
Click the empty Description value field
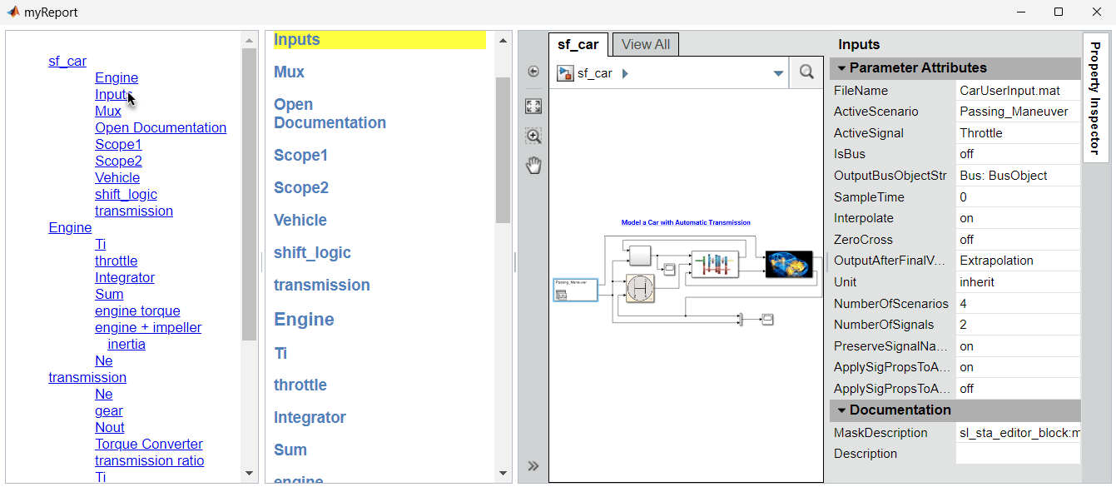tap(1017, 454)
